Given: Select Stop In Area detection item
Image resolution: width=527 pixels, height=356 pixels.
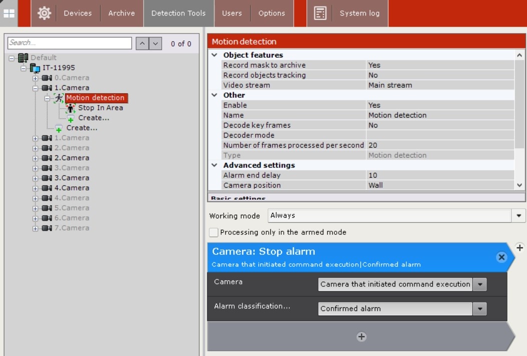Looking at the screenshot, I should 100,108.
